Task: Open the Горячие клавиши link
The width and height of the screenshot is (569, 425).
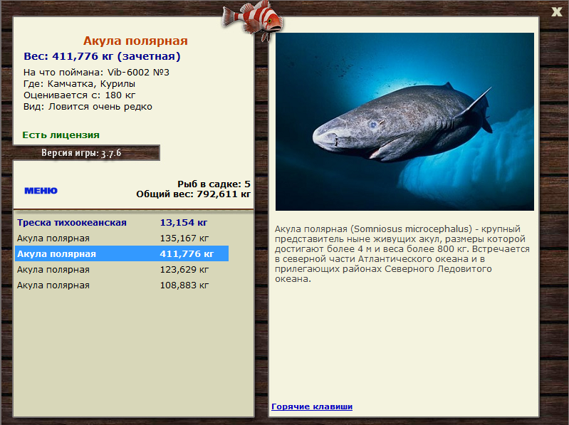Action: [x=312, y=406]
